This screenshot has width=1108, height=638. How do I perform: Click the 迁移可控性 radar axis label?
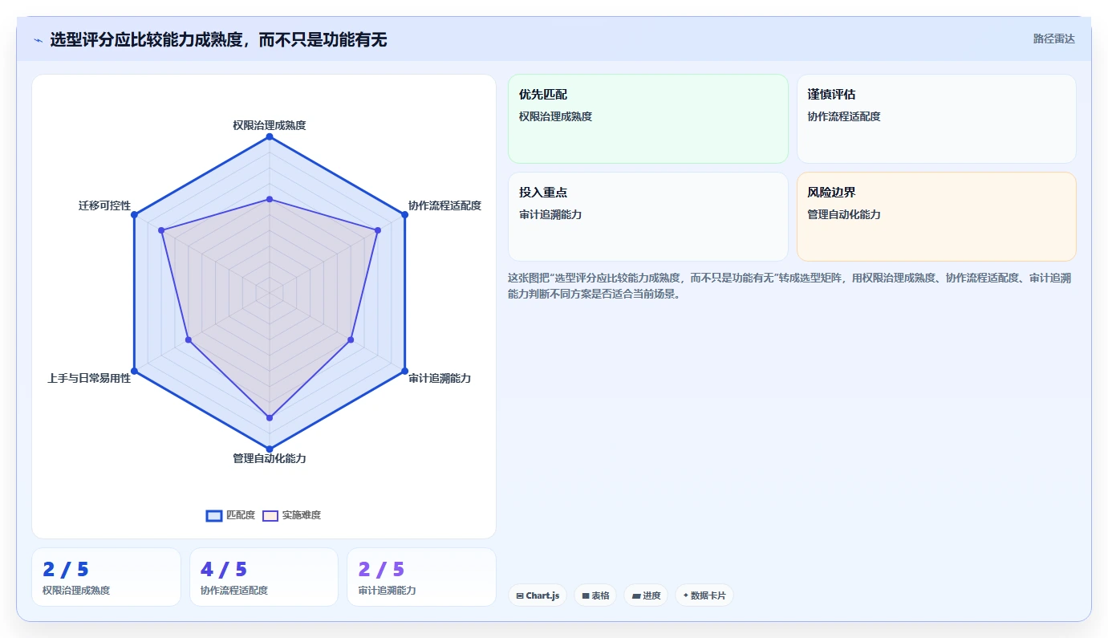pyautogui.click(x=104, y=205)
